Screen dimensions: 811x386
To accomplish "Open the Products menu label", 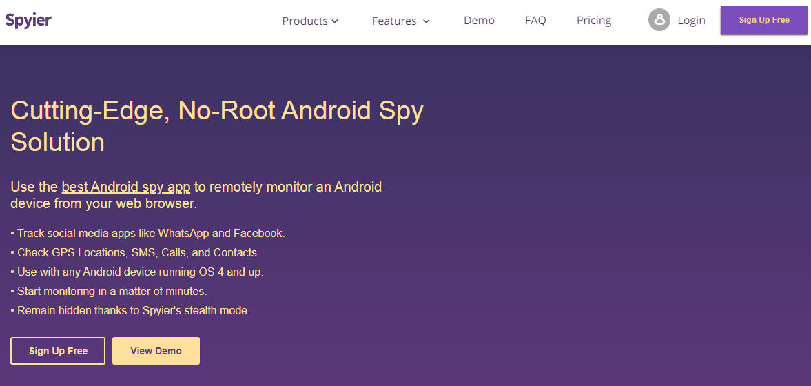I will [x=305, y=21].
